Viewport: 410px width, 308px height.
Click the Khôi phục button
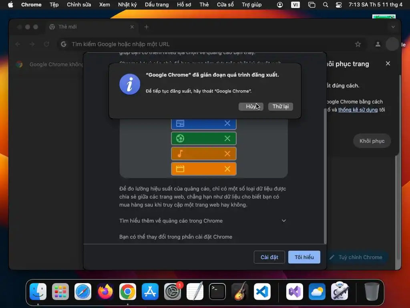pyautogui.click(x=372, y=141)
